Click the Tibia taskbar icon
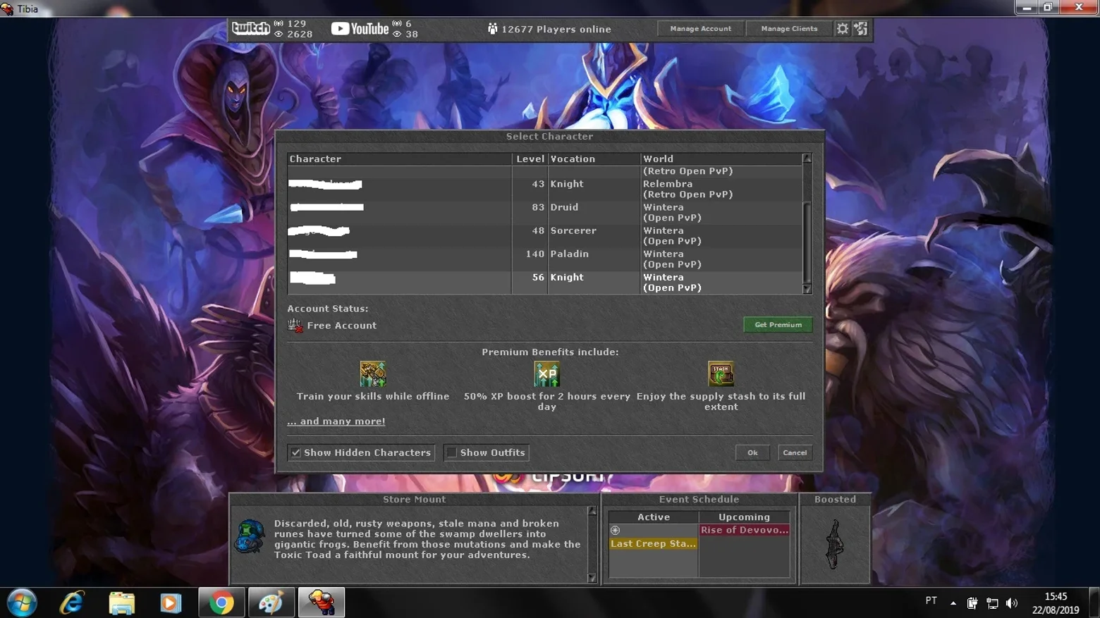 [322, 602]
